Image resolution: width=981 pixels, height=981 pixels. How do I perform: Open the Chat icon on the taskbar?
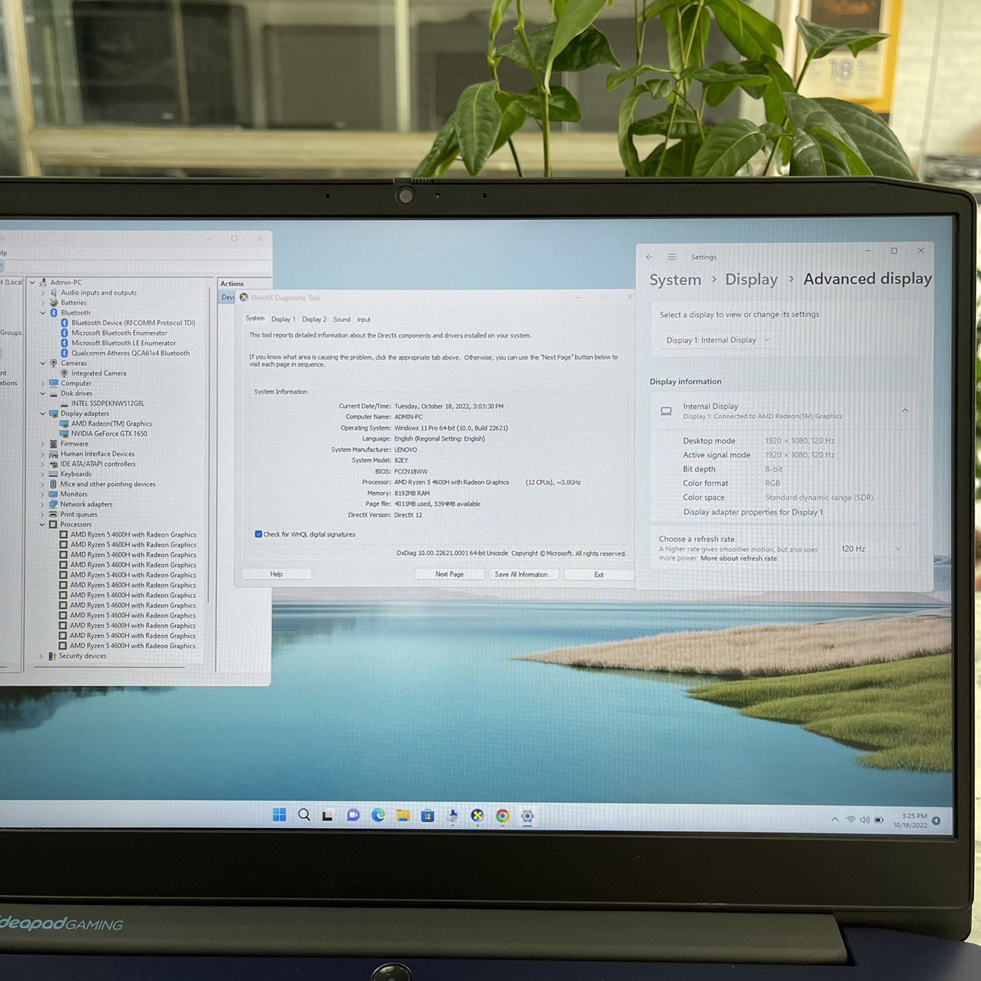pyautogui.click(x=353, y=816)
